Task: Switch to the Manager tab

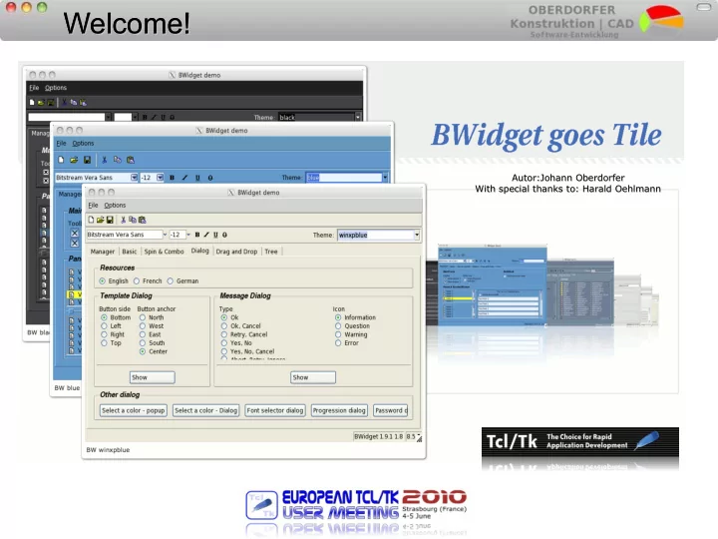Action: [103, 252]
